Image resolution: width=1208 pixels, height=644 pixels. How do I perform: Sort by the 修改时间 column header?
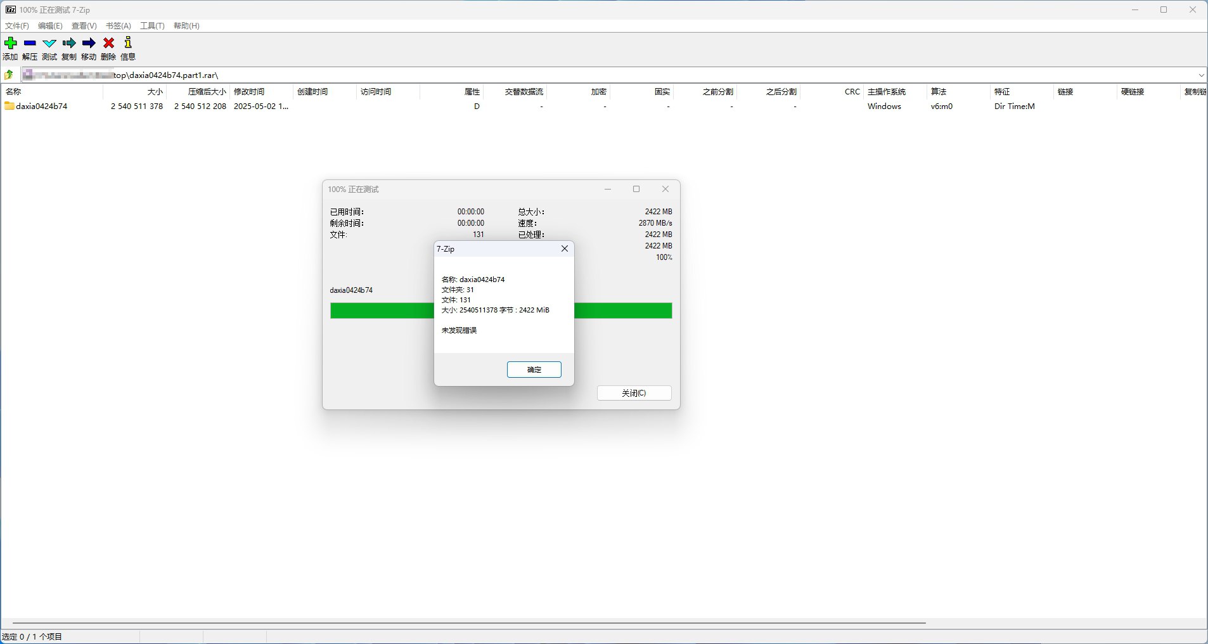click(261, 92)
